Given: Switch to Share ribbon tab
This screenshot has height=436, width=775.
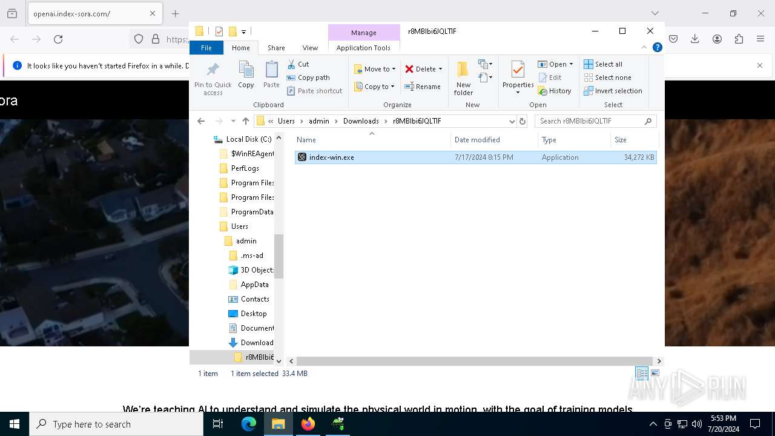Looking at the screenshot, I should pyautogui.click(x=276, y=48).
